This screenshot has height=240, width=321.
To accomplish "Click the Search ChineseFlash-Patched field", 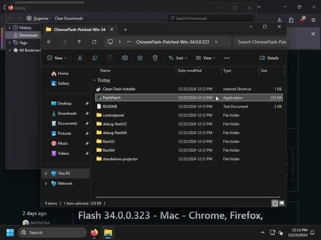I will pyautogui.click(x=260, y=42).
